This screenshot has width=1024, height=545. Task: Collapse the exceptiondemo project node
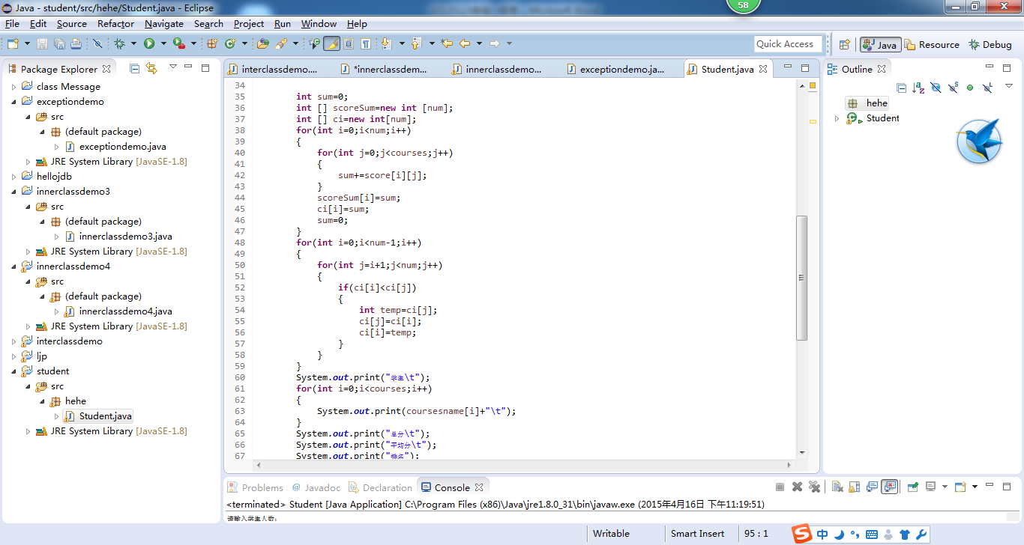pyautogui.click(x=13, y=101)
